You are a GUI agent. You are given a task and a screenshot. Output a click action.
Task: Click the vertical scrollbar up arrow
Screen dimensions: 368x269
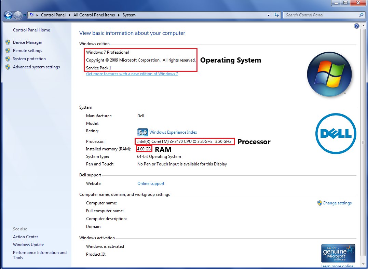[x=363, y=25]
